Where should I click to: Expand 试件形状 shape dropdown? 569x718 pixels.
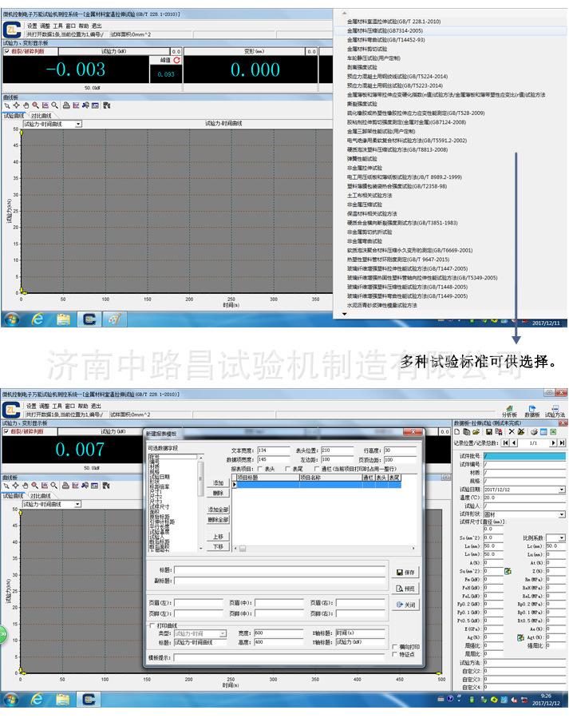coord(562,514)
